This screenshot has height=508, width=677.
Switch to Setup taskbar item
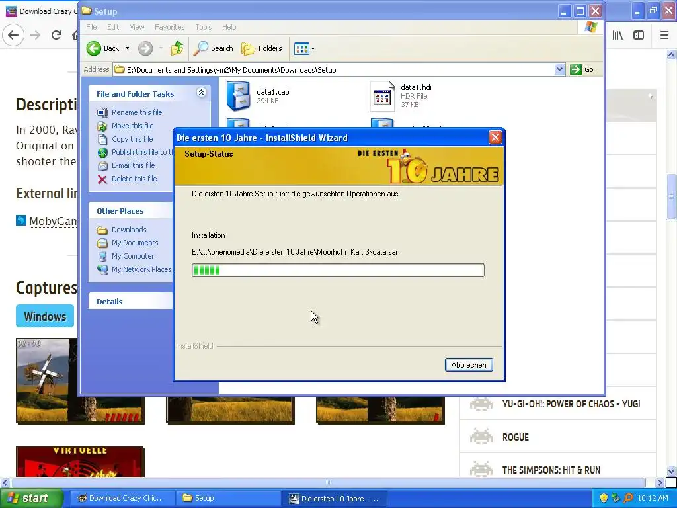click(228, 499)
